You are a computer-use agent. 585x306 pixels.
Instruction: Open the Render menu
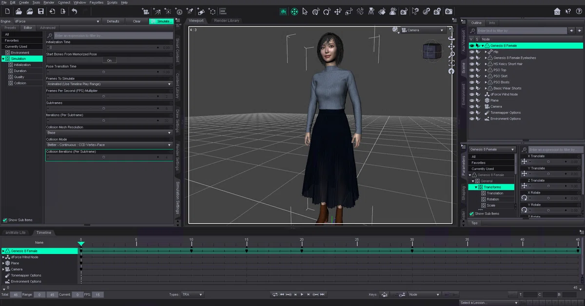click(49, 2)
